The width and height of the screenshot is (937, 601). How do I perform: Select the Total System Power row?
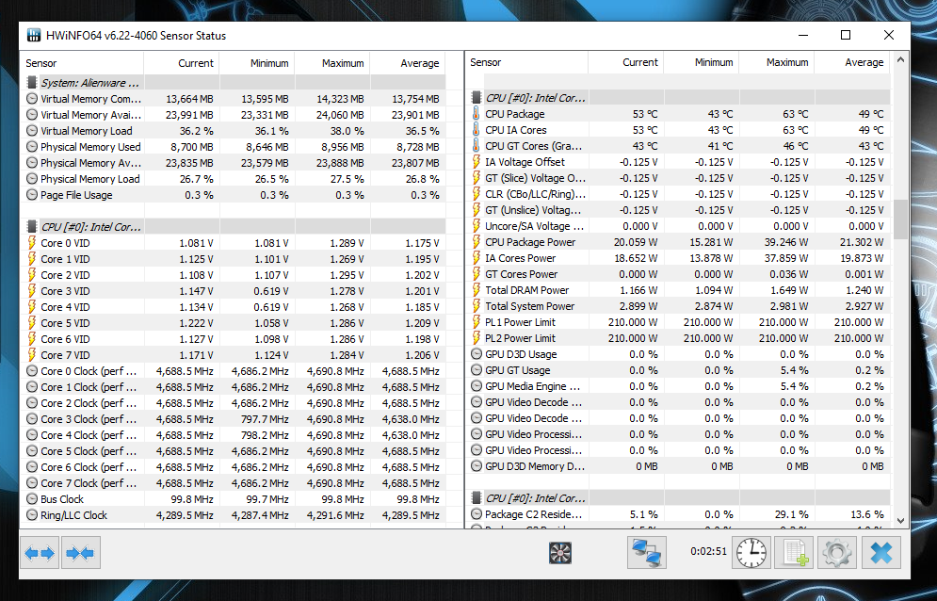(x=678, y=305)
